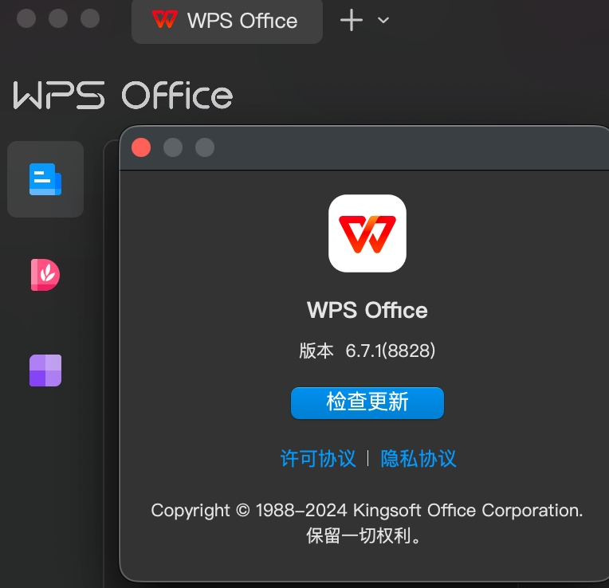Open the 许可协议 license agreement link

tap(318, 459)
